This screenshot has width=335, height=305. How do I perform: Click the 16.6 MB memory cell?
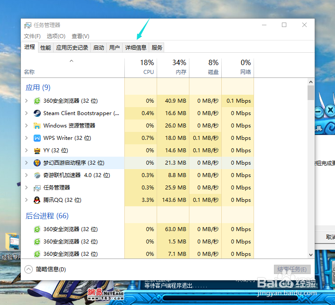pos(173,113)
